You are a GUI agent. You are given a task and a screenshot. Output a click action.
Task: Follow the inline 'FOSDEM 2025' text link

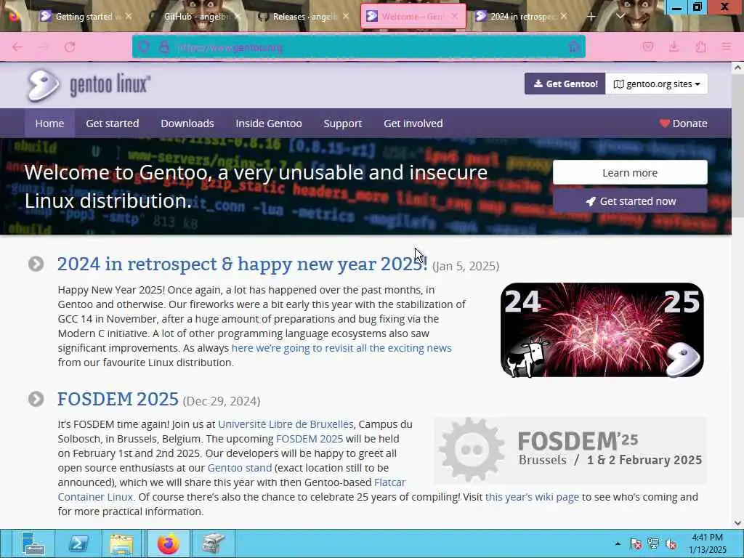point(310,439)
